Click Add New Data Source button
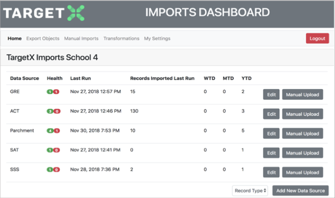 tap(300, 190)
